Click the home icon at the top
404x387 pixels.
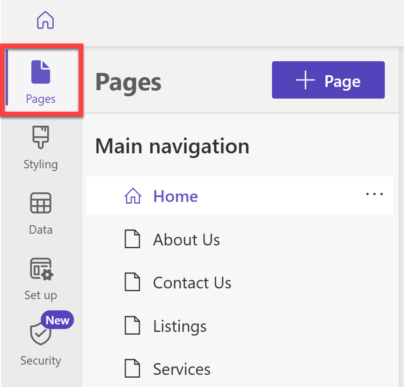[45, 20]
